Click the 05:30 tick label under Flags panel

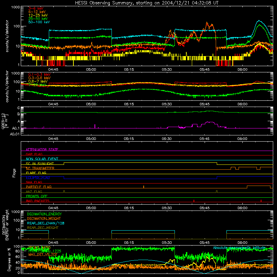tap(167, 208)
